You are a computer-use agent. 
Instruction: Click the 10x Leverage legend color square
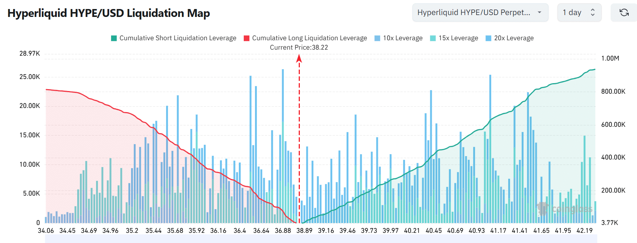[x=377, y=38]
